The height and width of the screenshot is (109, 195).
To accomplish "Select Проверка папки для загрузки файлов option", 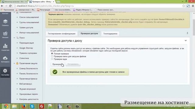I will pyautogui.click(x=52, y=56).
